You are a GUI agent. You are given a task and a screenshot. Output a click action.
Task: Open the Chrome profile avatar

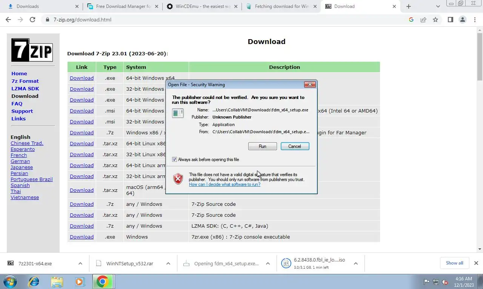462,20
